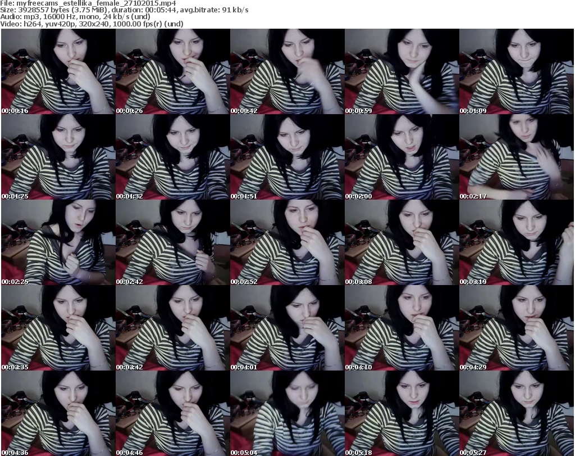Viewport: 575px width, 456px height.
Task: Click the 'Size: 3928557 bytes' header line
Action: 124,10
